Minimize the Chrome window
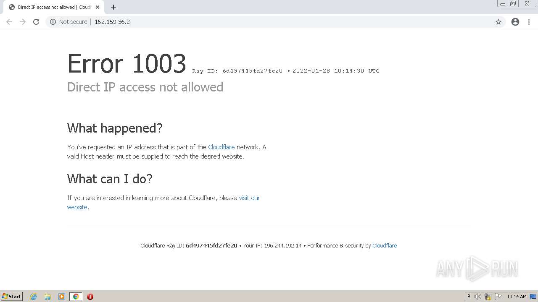538x302 pixels. 503,4
